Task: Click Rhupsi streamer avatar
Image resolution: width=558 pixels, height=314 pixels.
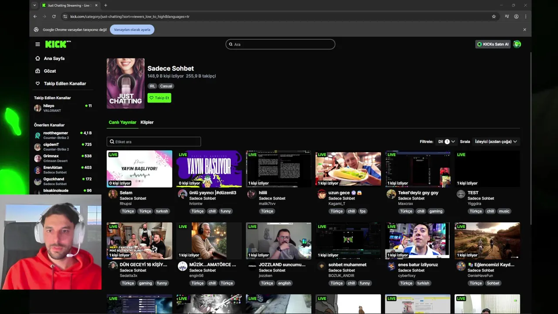Action: (113, 194)
